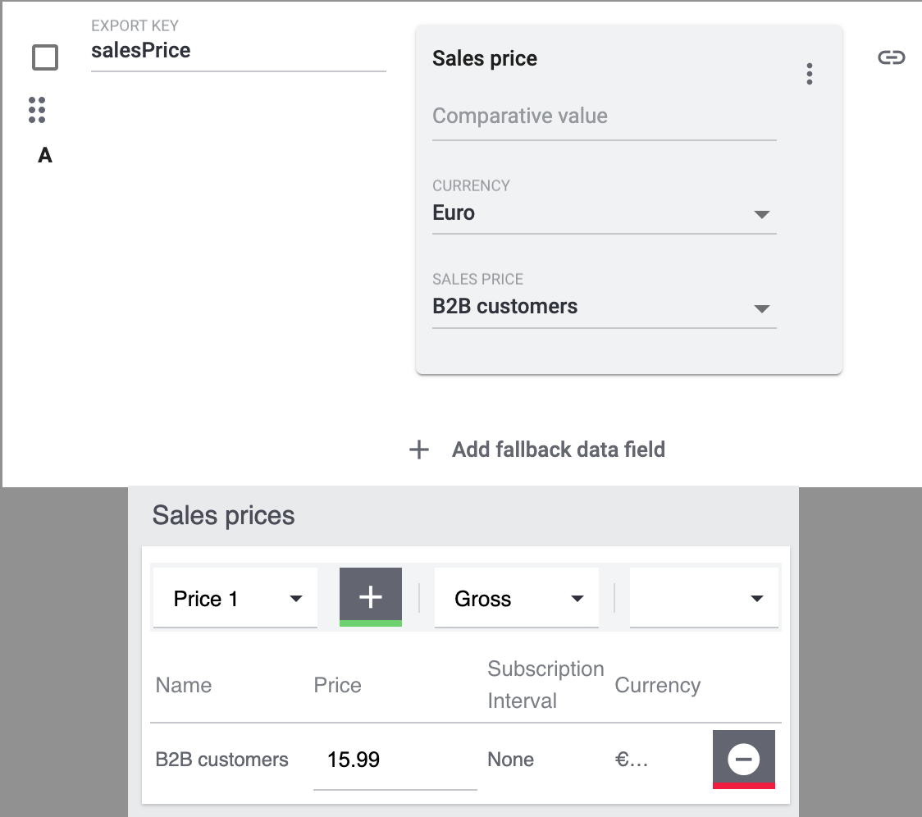
Task: Click the Add fallback data field text
Action: [x=558, y=450]
